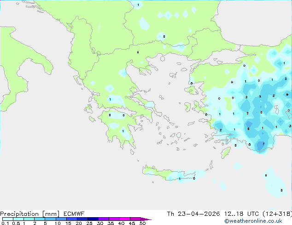Viewport: 292px width, 225px height.
Task: Click the purple arrow tip past 50
Action: [x=146, y=219]
